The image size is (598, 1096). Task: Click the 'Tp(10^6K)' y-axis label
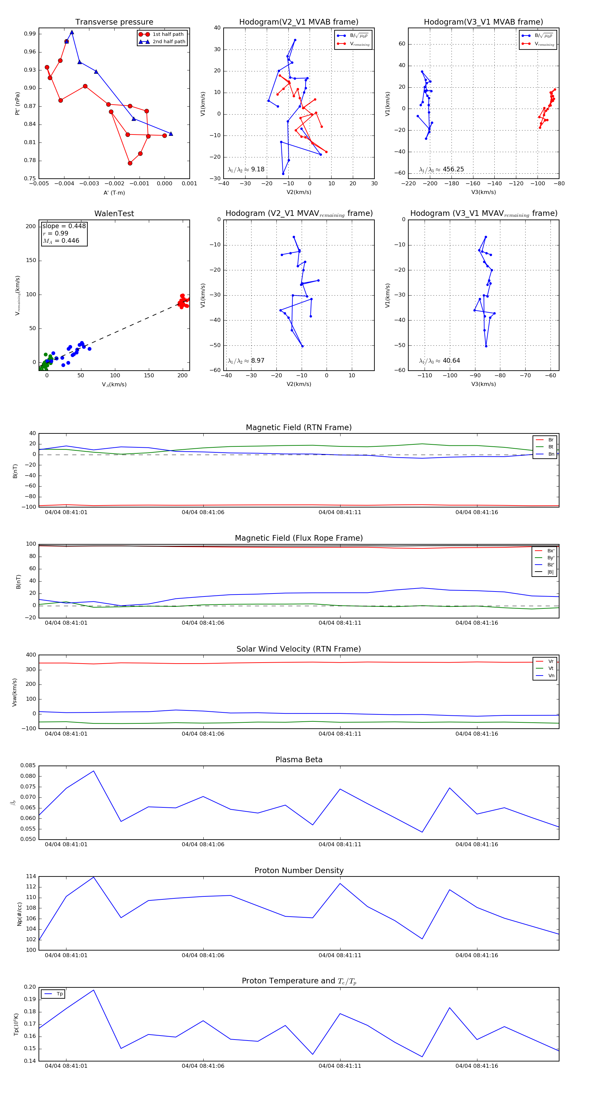pos(16,1025)
